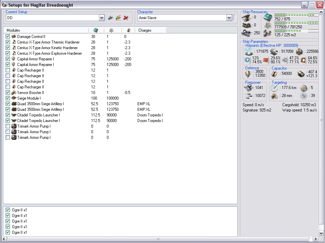The width and height of the screenshot is (325, 243).
Task: Click the kinetic resistance icon beside 47.2%
Action: 285,60
